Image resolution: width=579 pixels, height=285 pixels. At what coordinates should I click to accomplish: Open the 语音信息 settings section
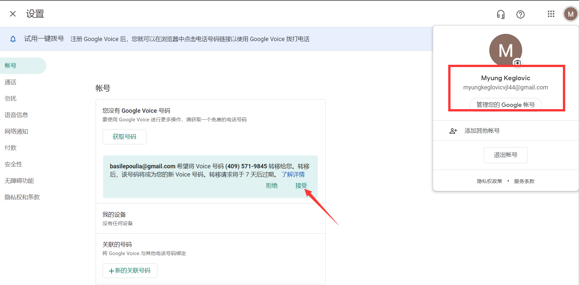16,115
